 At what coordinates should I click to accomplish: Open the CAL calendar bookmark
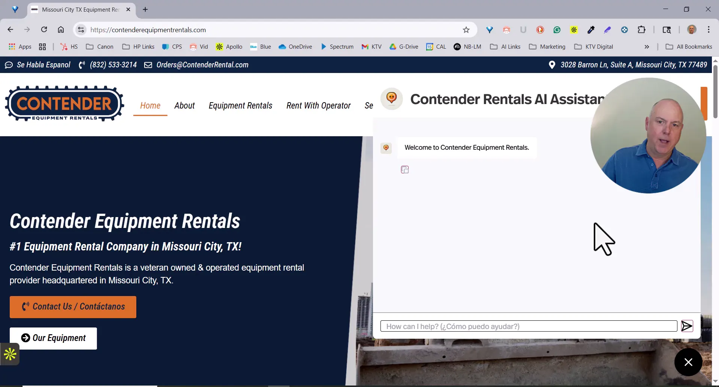tap(436, 47)
